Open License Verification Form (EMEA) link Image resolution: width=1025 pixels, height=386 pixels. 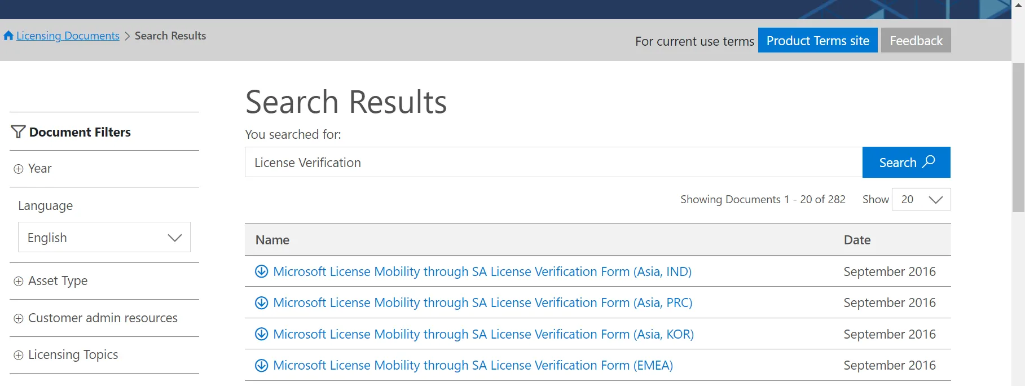click(473, 365)
